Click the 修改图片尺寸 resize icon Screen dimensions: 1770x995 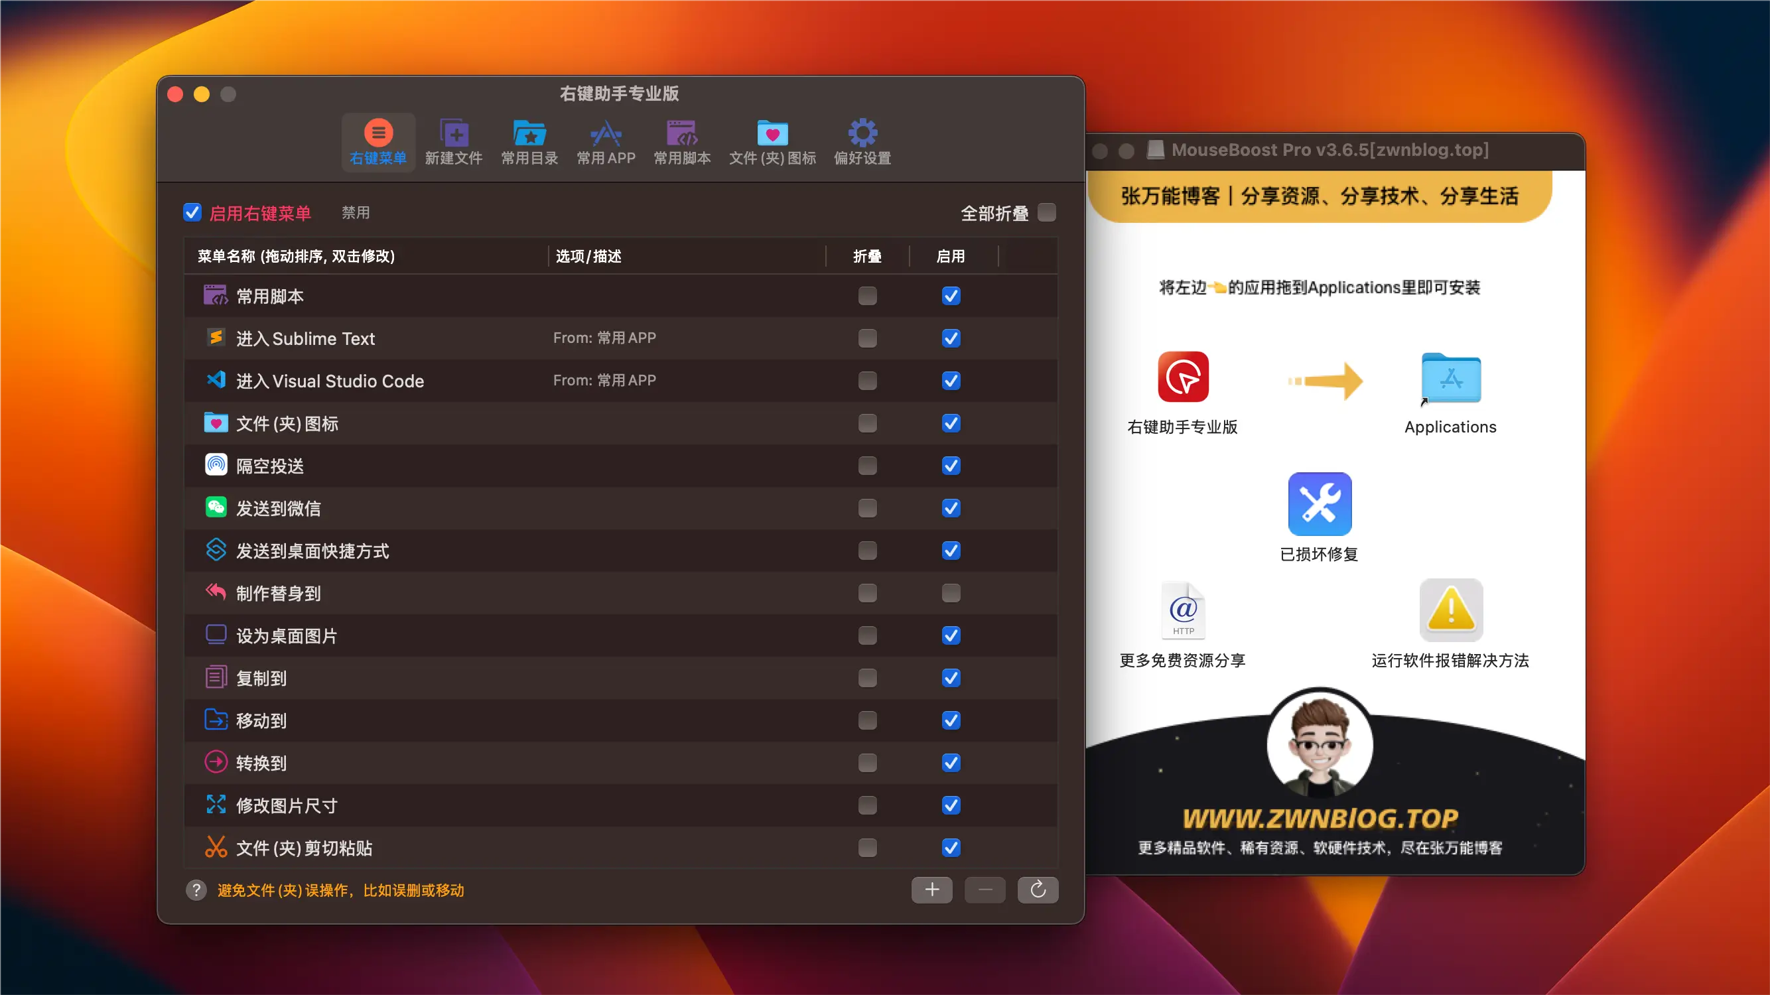tap(216, 805)
